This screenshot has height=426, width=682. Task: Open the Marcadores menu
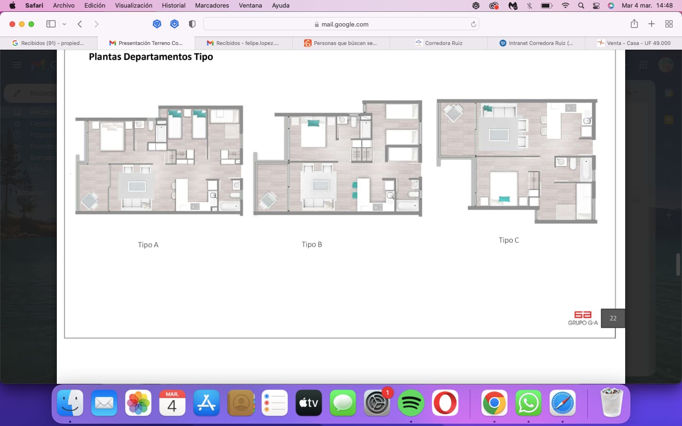tap(212, 6)
